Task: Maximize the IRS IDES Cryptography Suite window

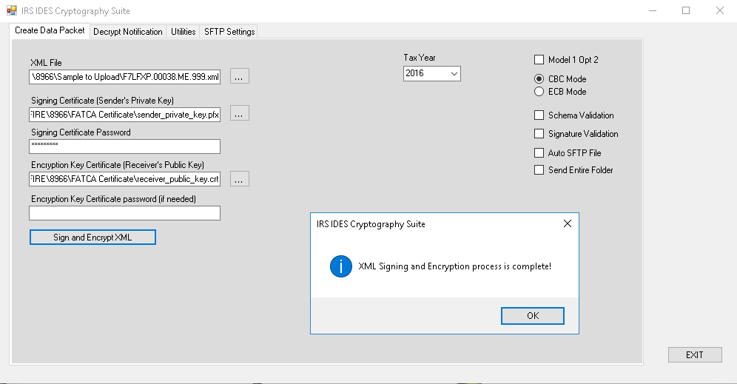Action: [686, 10]
